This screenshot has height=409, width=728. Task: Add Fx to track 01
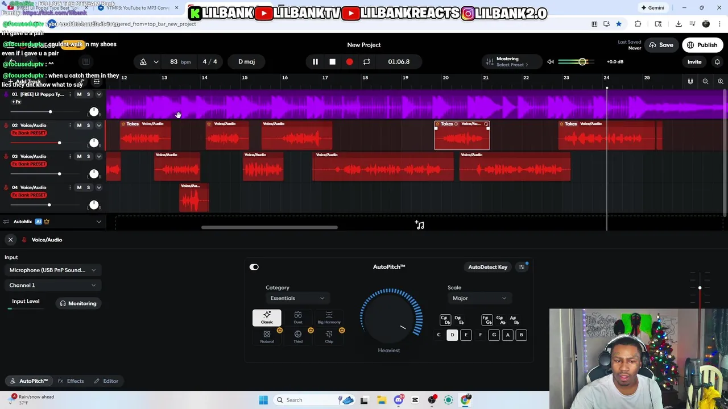click(16, 102)
